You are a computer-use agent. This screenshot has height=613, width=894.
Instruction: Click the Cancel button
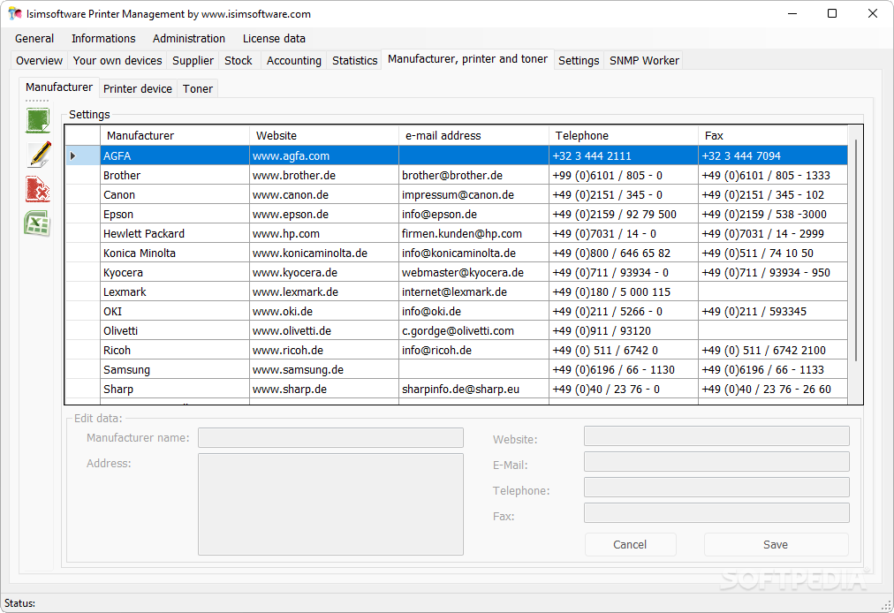coord(630,545)
